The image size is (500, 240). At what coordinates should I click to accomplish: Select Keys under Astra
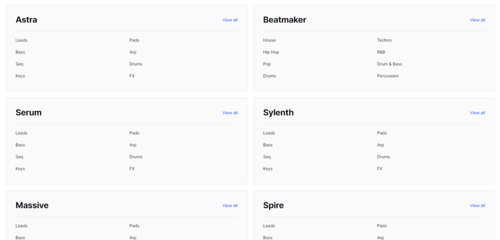pos(20,76)
